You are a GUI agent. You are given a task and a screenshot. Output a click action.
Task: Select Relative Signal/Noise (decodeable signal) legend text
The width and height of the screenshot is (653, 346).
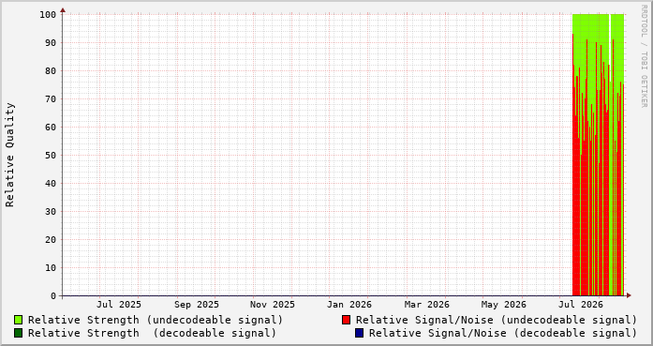[x=503, y=333]
